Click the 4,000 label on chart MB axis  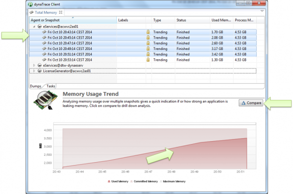coord(48,130)
